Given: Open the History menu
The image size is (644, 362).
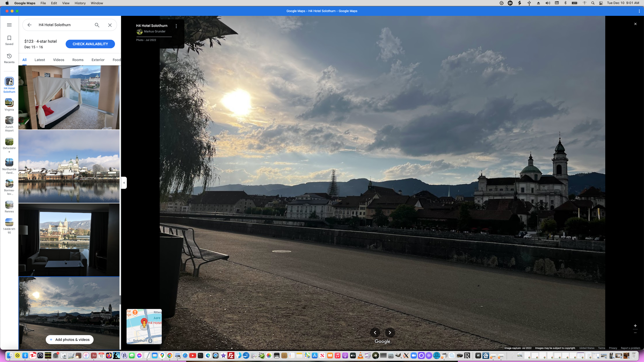Looking at the screenshot, I should coord(80,3).
